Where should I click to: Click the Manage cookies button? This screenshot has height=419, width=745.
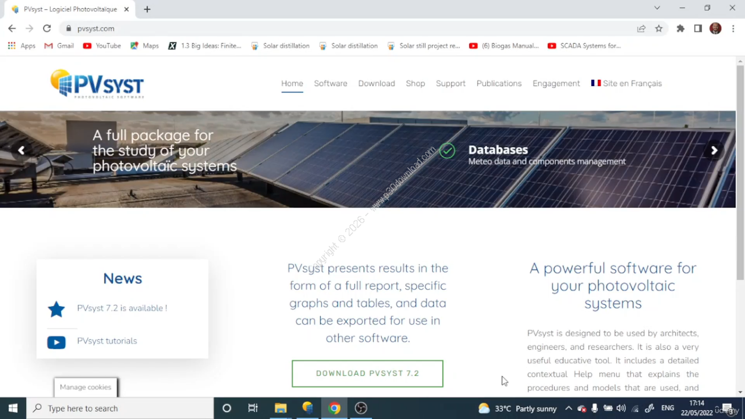(x=86, y=387)
